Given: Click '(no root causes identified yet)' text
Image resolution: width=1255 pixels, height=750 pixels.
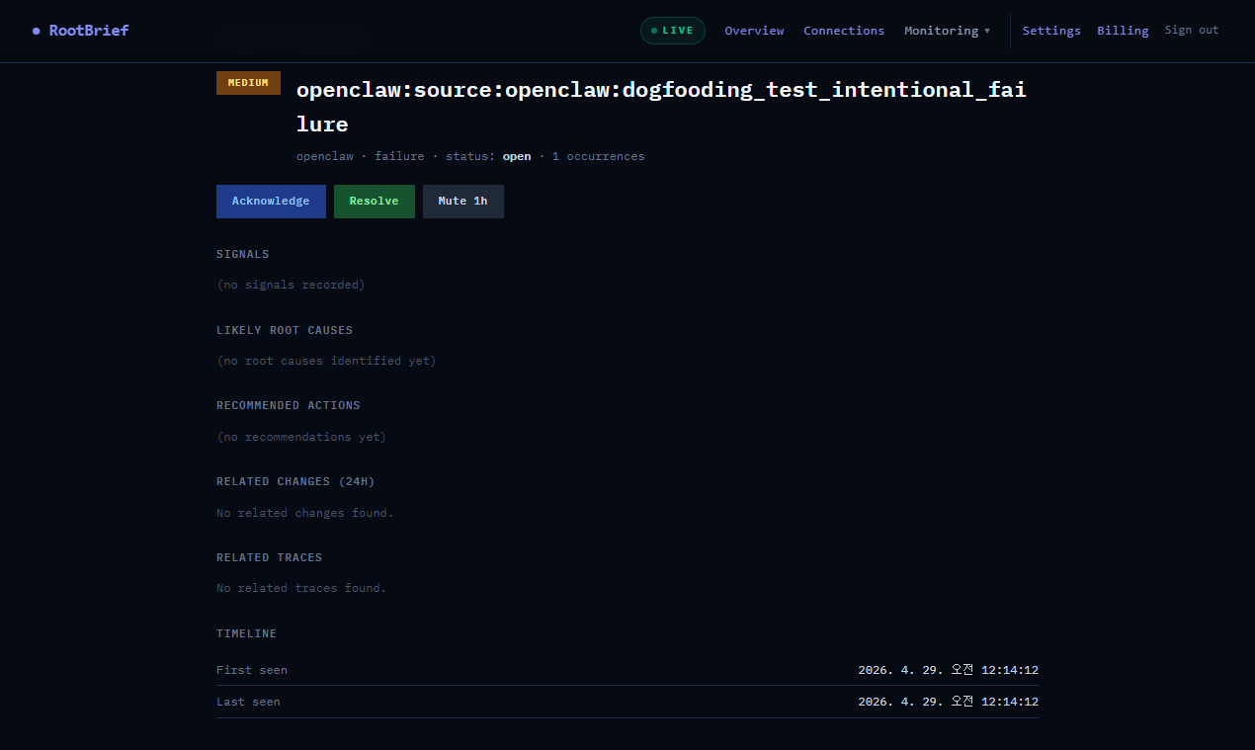Looking at the screenshot, I should point(326,361).
